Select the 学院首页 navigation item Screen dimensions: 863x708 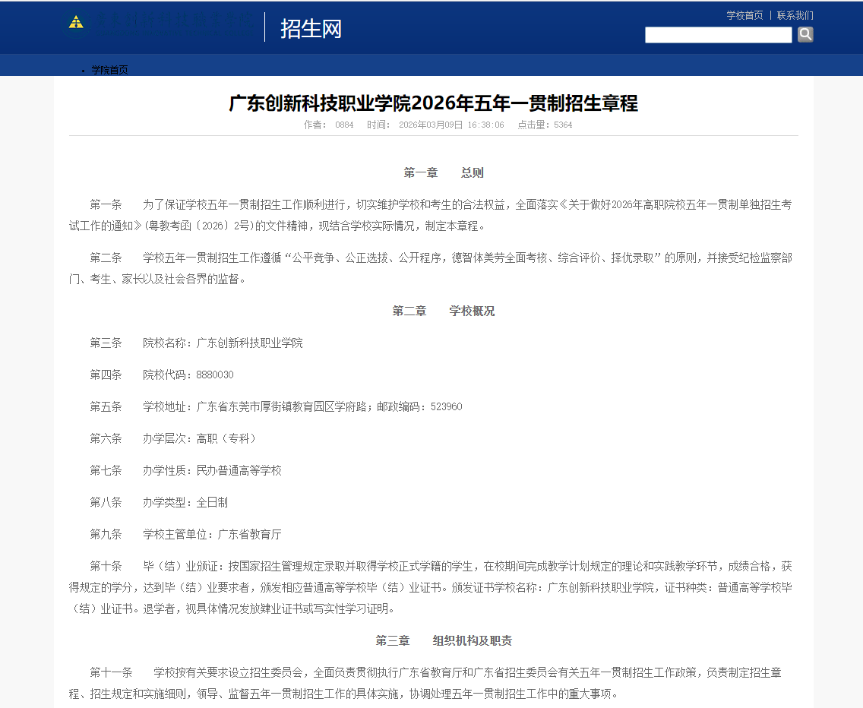(x=109, y=70)
